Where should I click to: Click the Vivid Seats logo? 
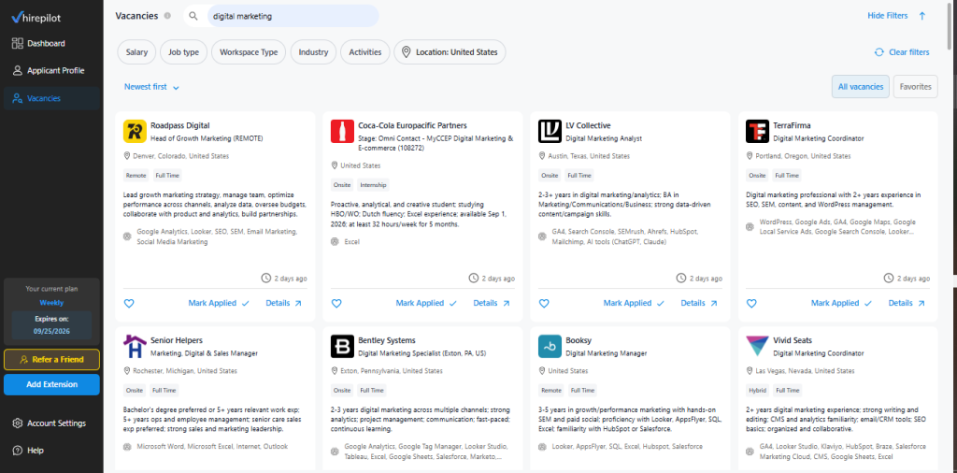click(757, 346)
